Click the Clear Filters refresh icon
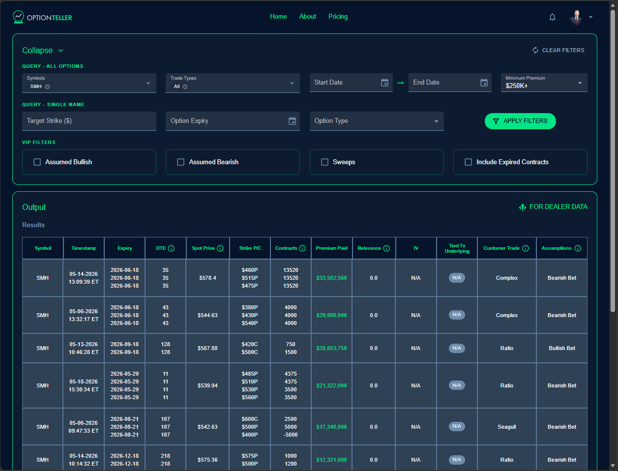This screenshot has width=618, height=471. click(x=535, y=50)
